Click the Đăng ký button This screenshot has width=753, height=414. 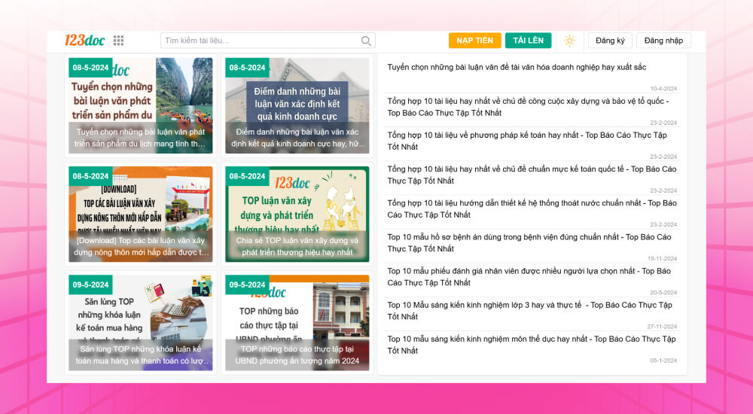[610, 41]
